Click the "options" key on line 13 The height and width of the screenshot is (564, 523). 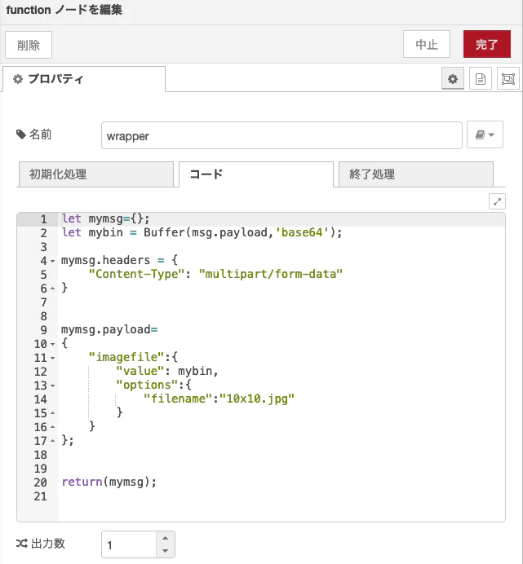147,385
